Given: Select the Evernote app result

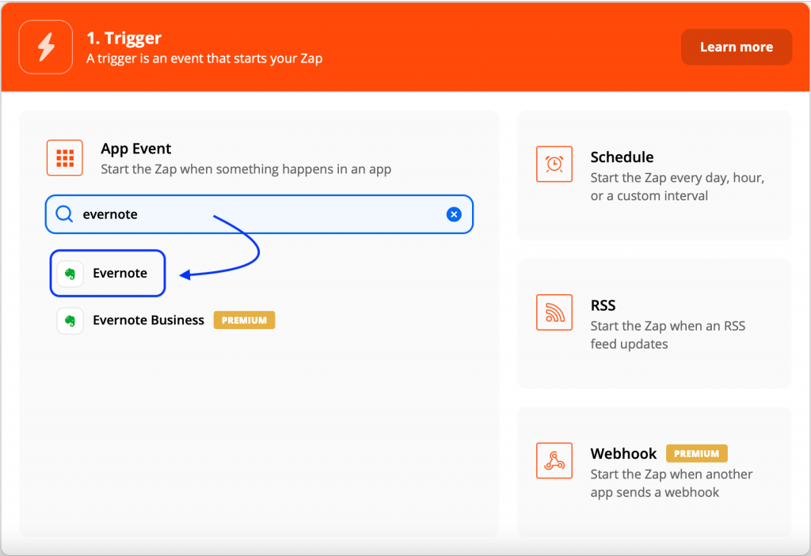Looking at the screenshot, I should coord(108,273).
